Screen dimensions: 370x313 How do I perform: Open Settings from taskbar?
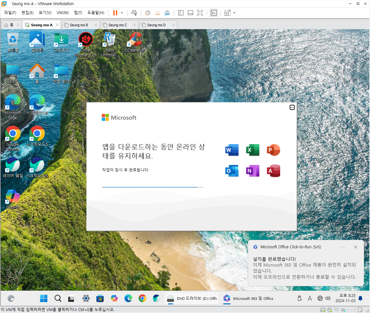[x=86, y=298]
